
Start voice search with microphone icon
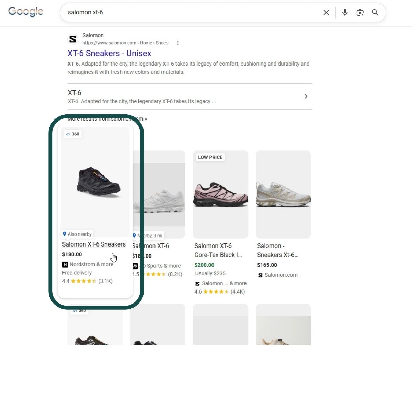point(345,13)
